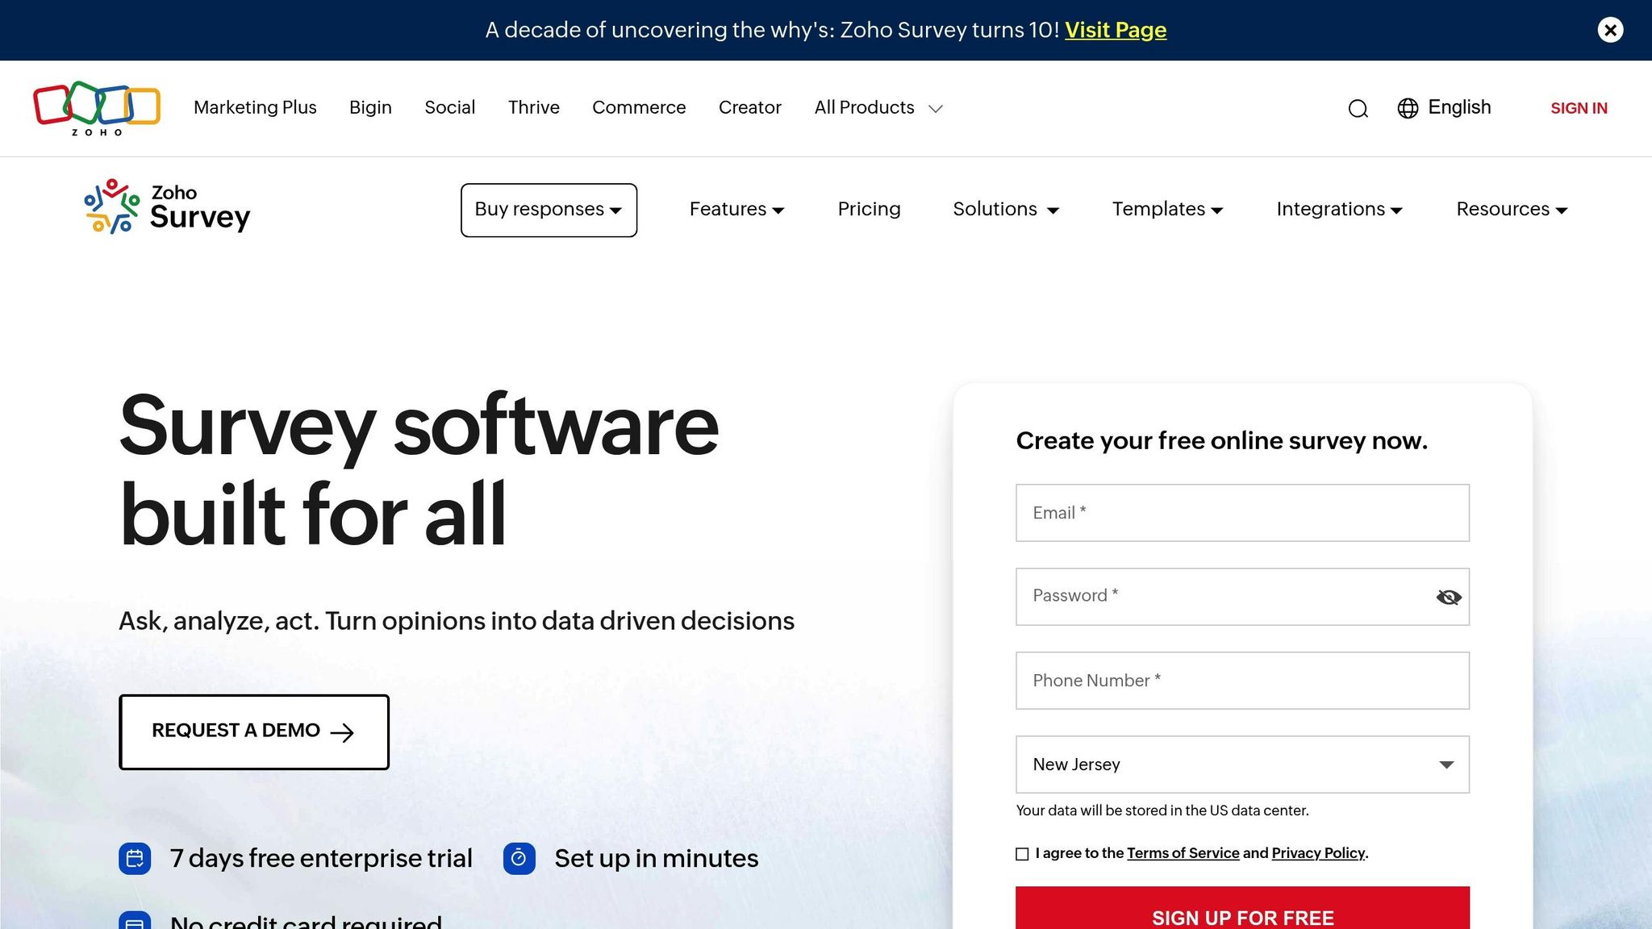This screenshot has width=1652, height=929.
Task: Click the 7 days free enterprise trial text
Action: coord(321,858)
